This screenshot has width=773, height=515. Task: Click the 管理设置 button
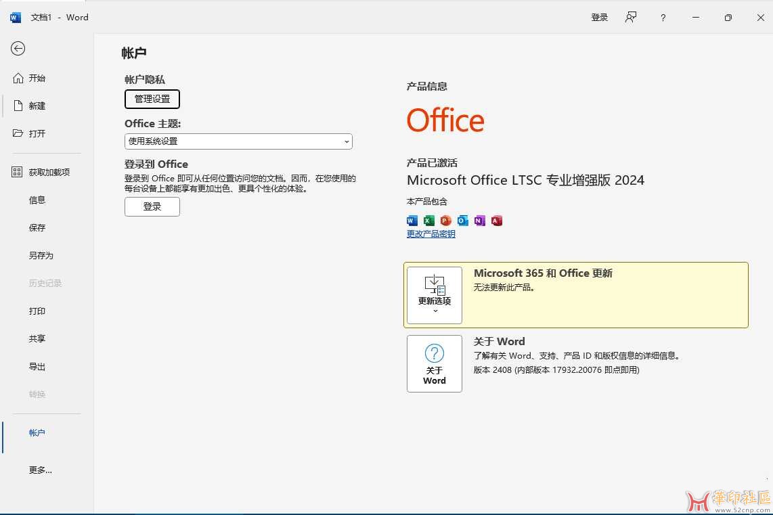pos(152,99)
